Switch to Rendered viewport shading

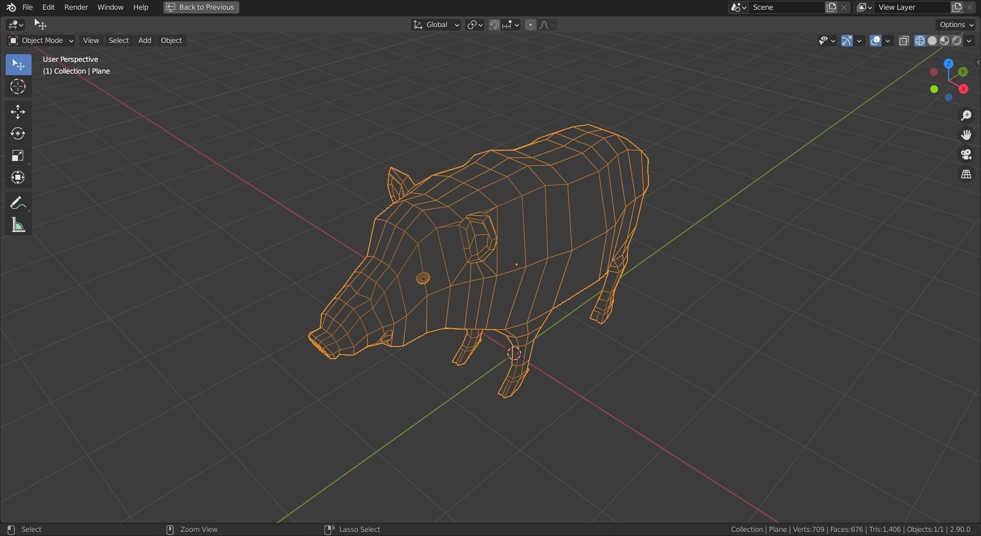point(956,40)
